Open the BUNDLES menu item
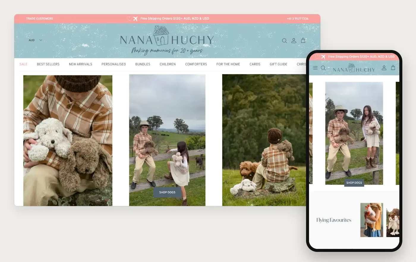 point(143,64)
